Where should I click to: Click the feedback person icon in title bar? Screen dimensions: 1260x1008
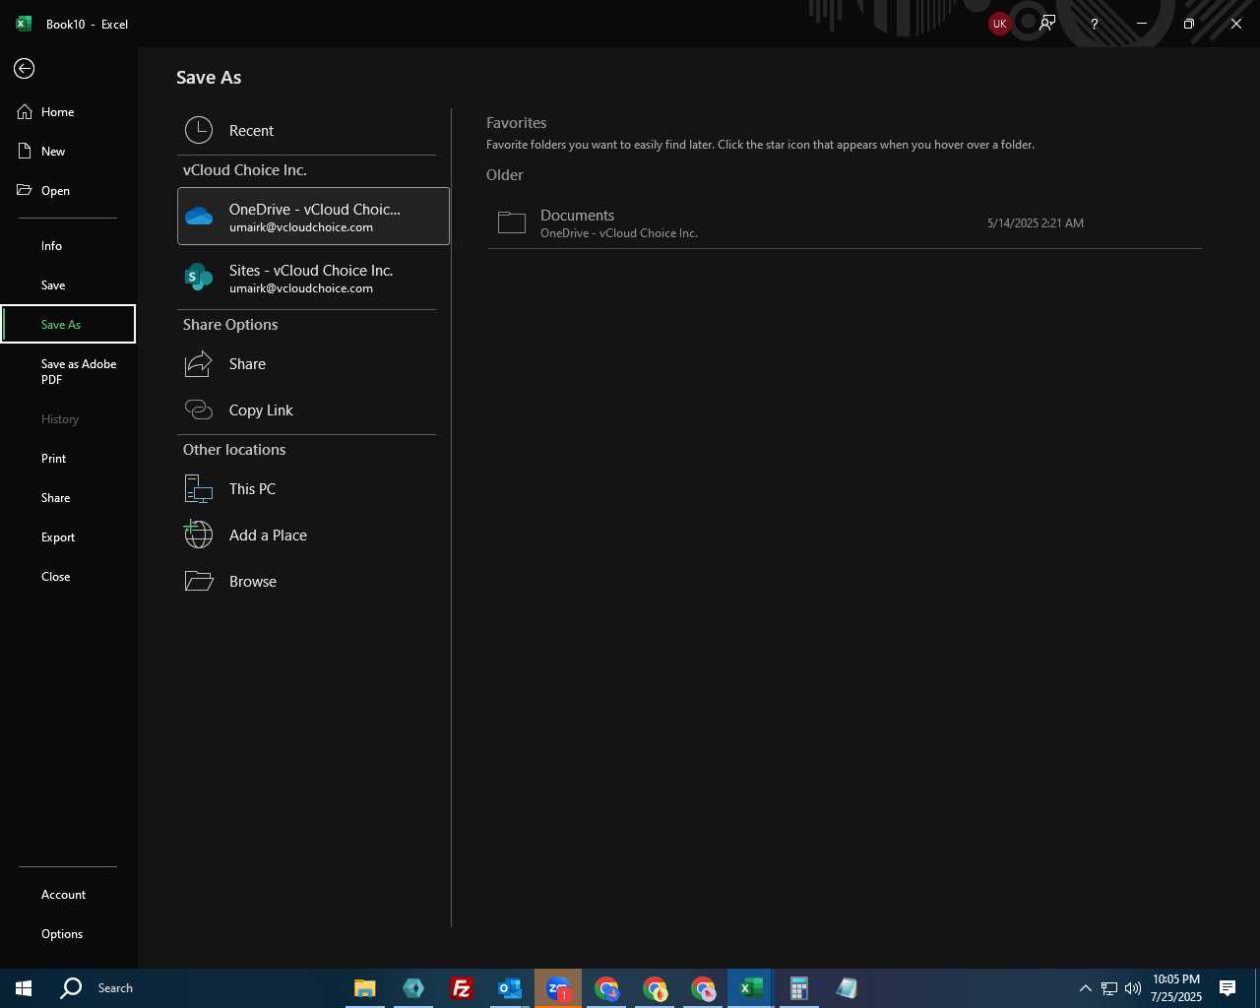tap(1047, 24)
